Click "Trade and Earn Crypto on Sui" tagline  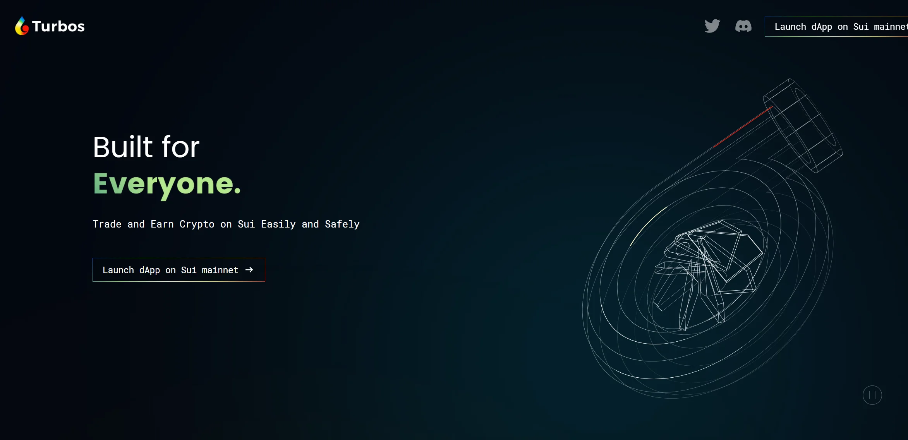click(174, 224)
